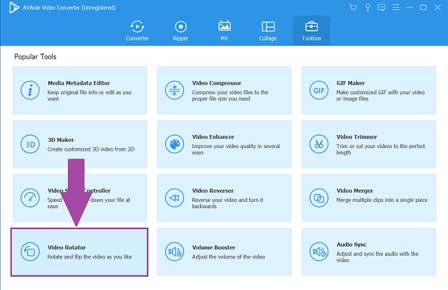
Task: Open Video Trimmer title text
Action: click(x=357, y=137)
